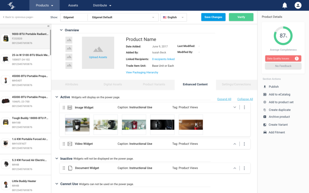Select the 1.6 KW Portable Forced Air product
Viewport: 309px width, 193px height.
(25, 144)
